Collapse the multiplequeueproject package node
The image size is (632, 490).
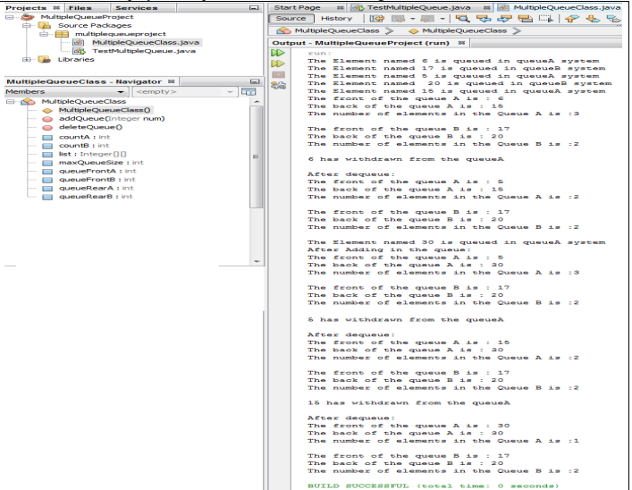click(44, 34)
